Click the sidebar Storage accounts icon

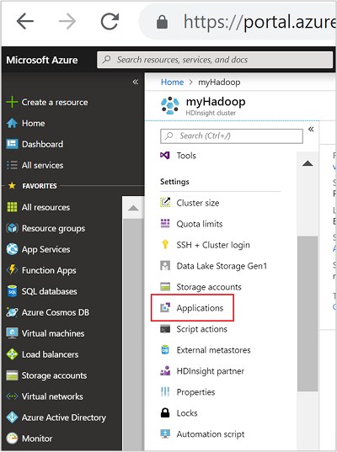[x=12, y=375]
